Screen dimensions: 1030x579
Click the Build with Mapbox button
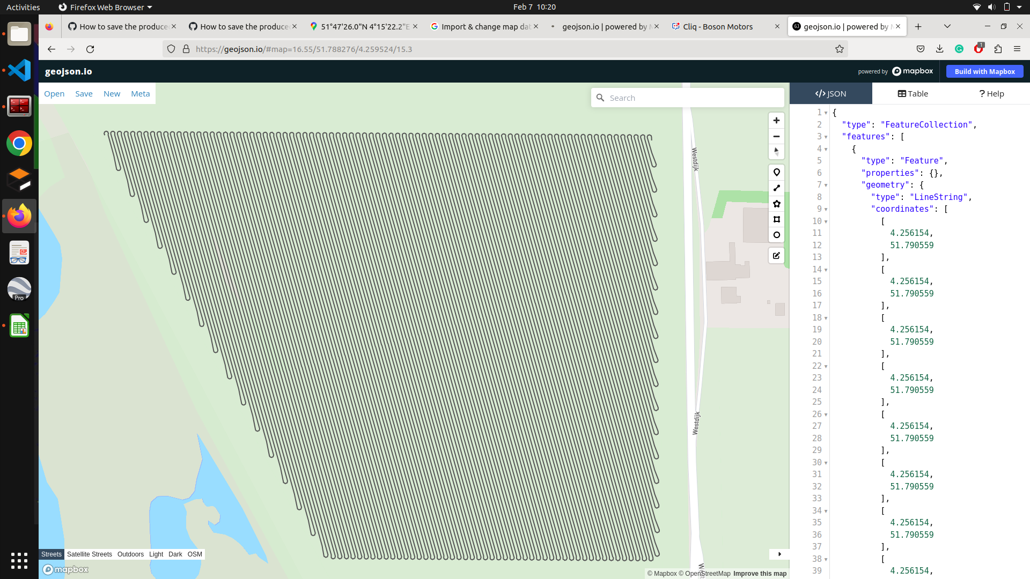[x=984, y=71]
